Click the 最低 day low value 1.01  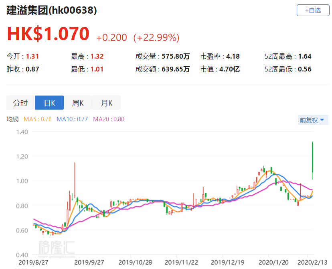(97, 69)
